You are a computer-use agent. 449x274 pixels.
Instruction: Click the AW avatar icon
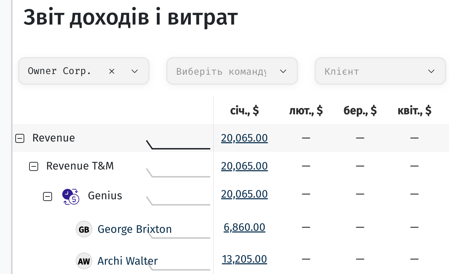pyautogui.click(x=84, y=261)
